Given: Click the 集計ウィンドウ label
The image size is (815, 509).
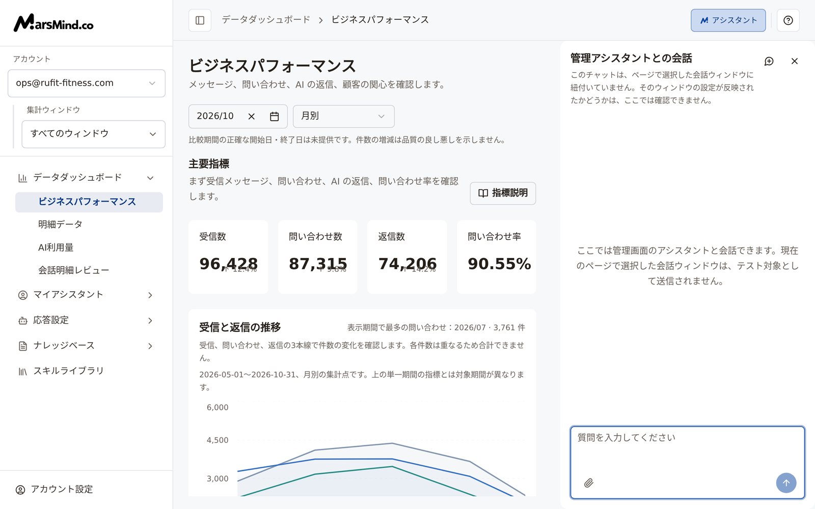Looking at the screenshot, I should click(53, 110).
